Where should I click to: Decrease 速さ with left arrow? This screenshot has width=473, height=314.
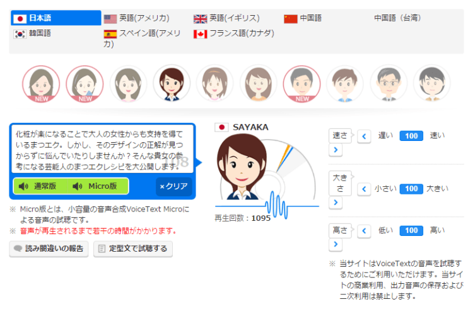tap(364, 137)
